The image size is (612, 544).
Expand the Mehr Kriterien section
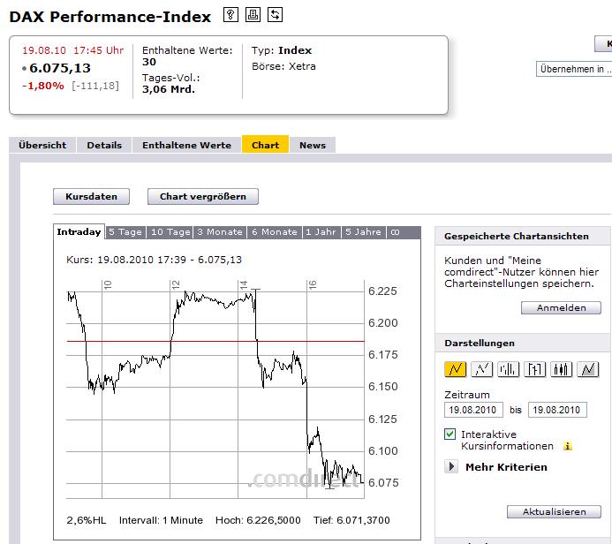tap(451, 466)
